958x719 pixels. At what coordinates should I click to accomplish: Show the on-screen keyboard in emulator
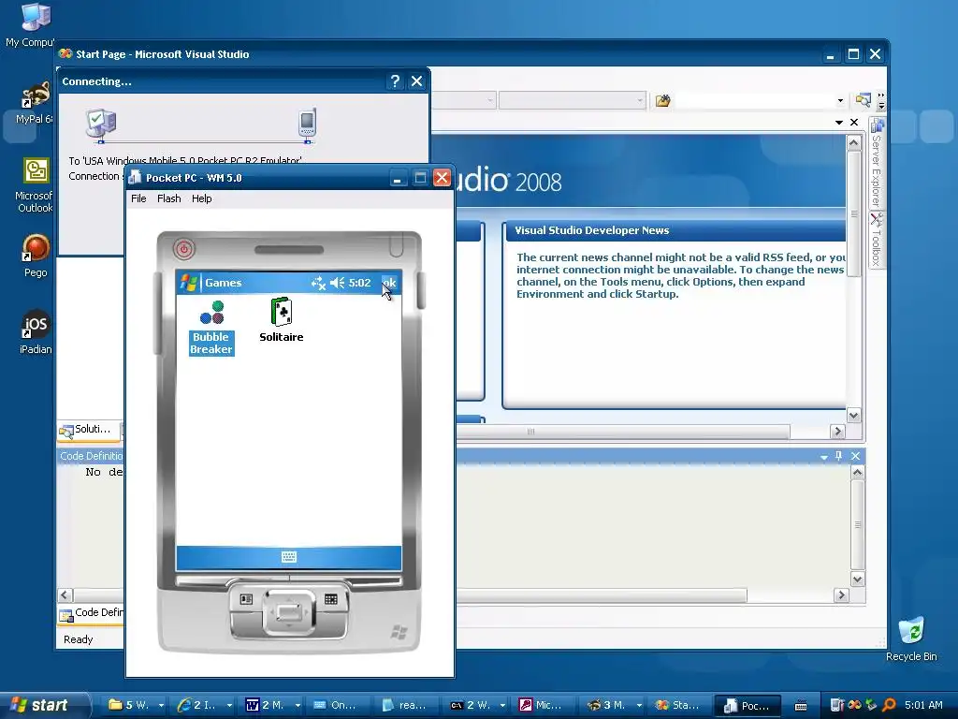[289, 557]
